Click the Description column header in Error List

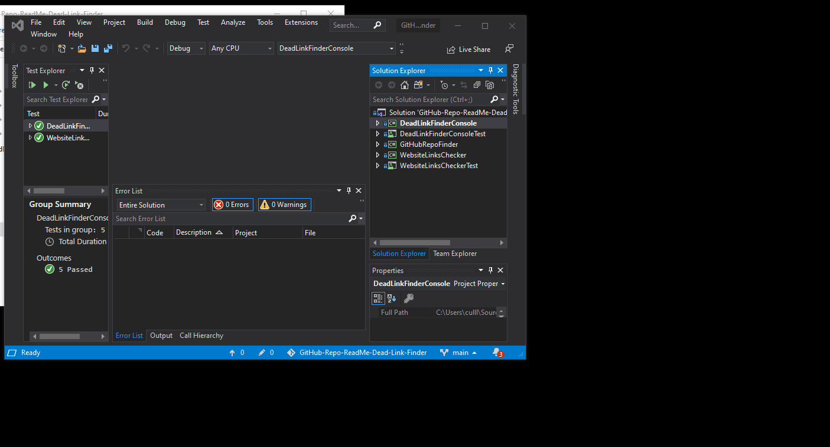(203, 232)
